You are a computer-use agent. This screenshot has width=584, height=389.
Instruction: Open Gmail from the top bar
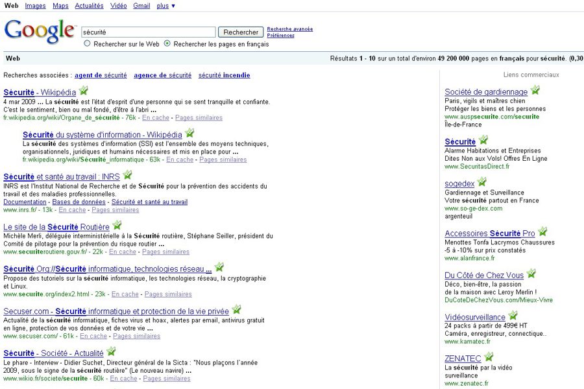click(x=141, y=6)
